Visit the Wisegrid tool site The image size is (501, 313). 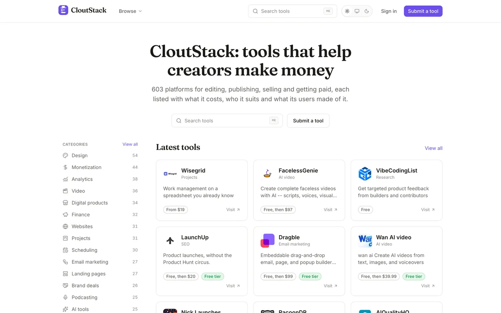click(233, 210)
